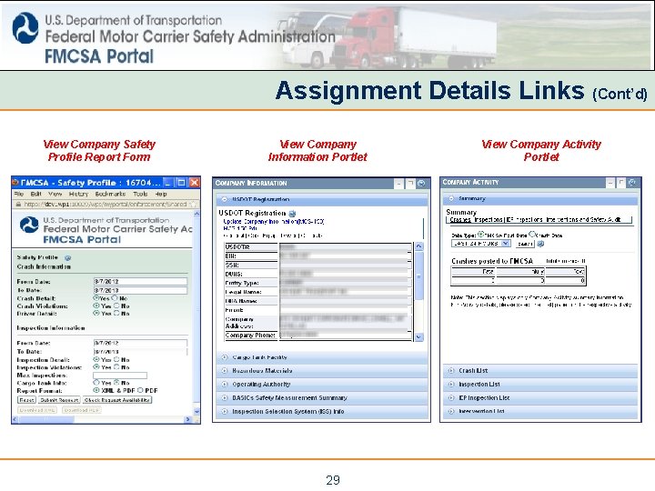The image size is (655, 491).
Task: Click the lock icon in the address bar
Action: 18,205
